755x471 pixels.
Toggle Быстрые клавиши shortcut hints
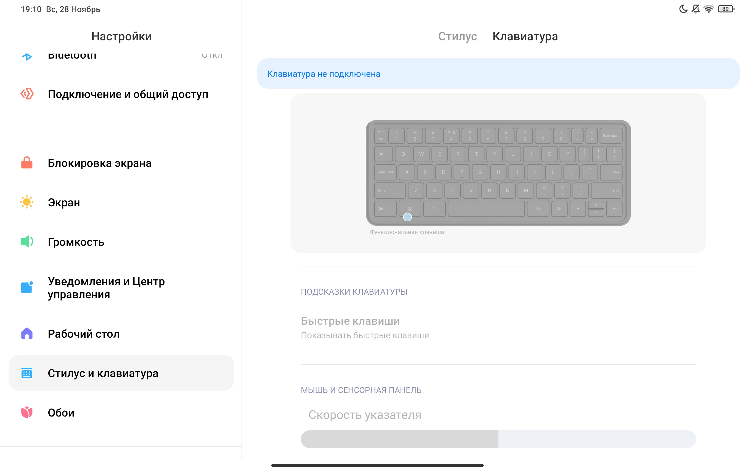click(498, 328)
